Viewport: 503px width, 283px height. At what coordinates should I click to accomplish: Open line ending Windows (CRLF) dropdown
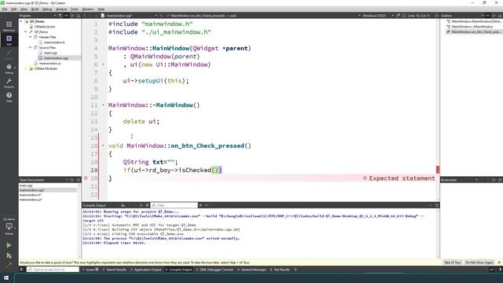point(378,16)
